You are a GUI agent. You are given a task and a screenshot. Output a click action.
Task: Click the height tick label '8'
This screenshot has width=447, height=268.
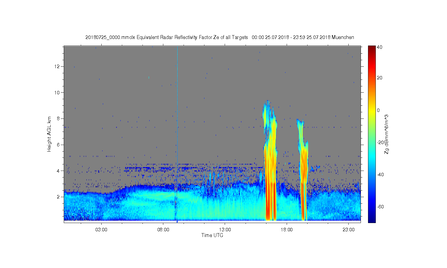[58, 119]
